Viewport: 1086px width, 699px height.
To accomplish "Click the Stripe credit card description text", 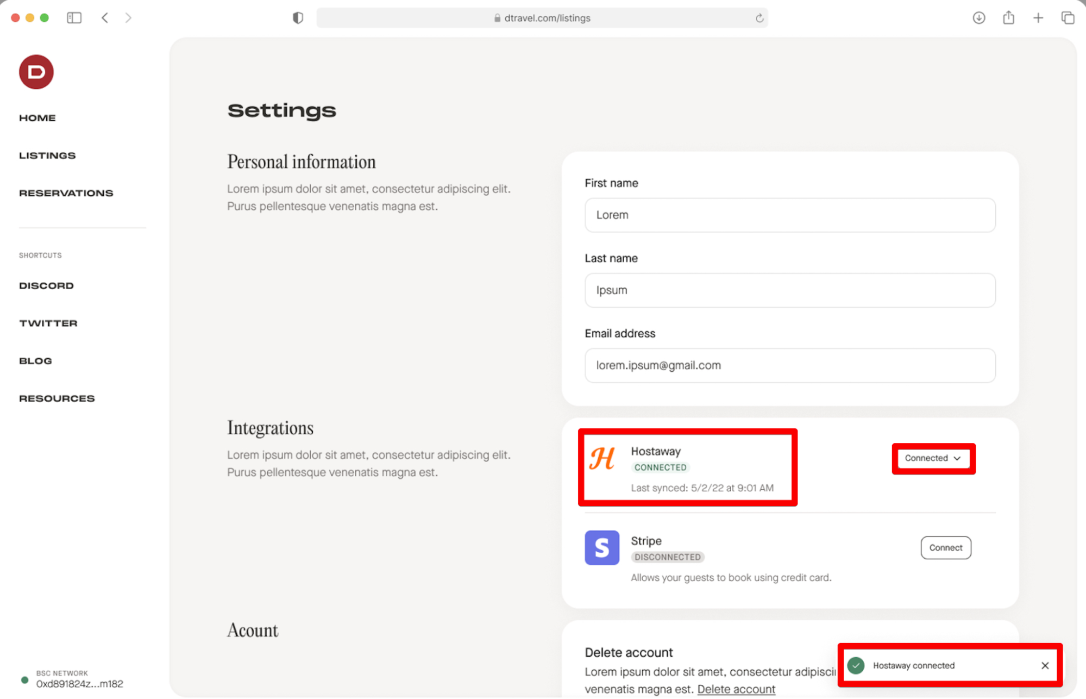I will tap(731, 577).
